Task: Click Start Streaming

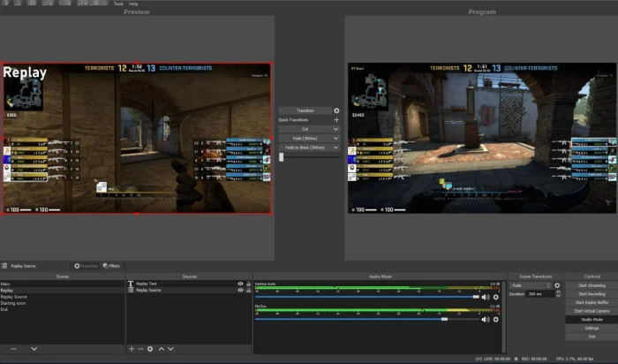Action: click(592, 285)
